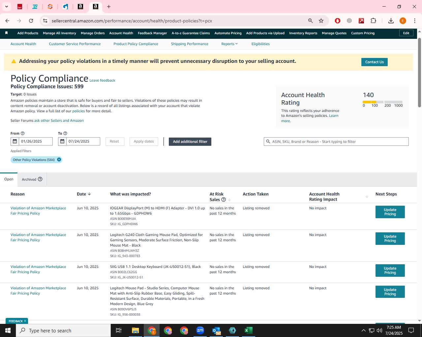
Task: Click the help icon next to From
Action: coord(23,133)
